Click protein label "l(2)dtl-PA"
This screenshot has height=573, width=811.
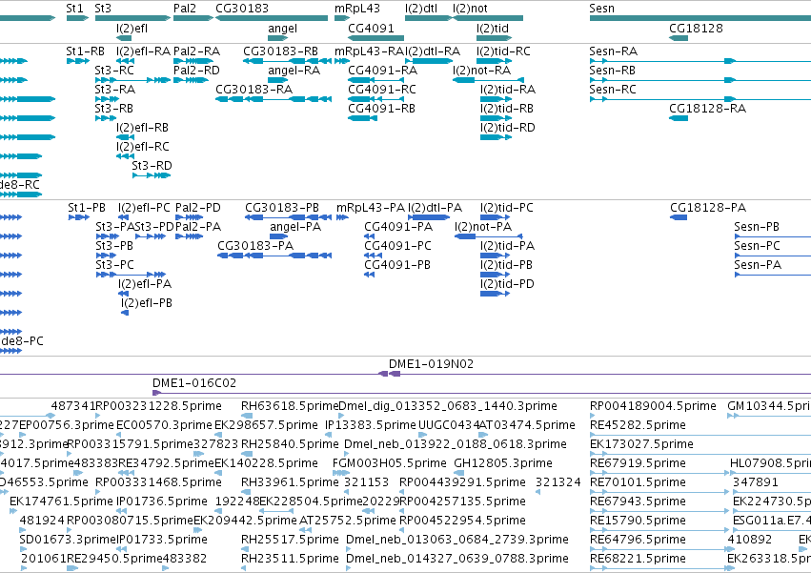435,208
